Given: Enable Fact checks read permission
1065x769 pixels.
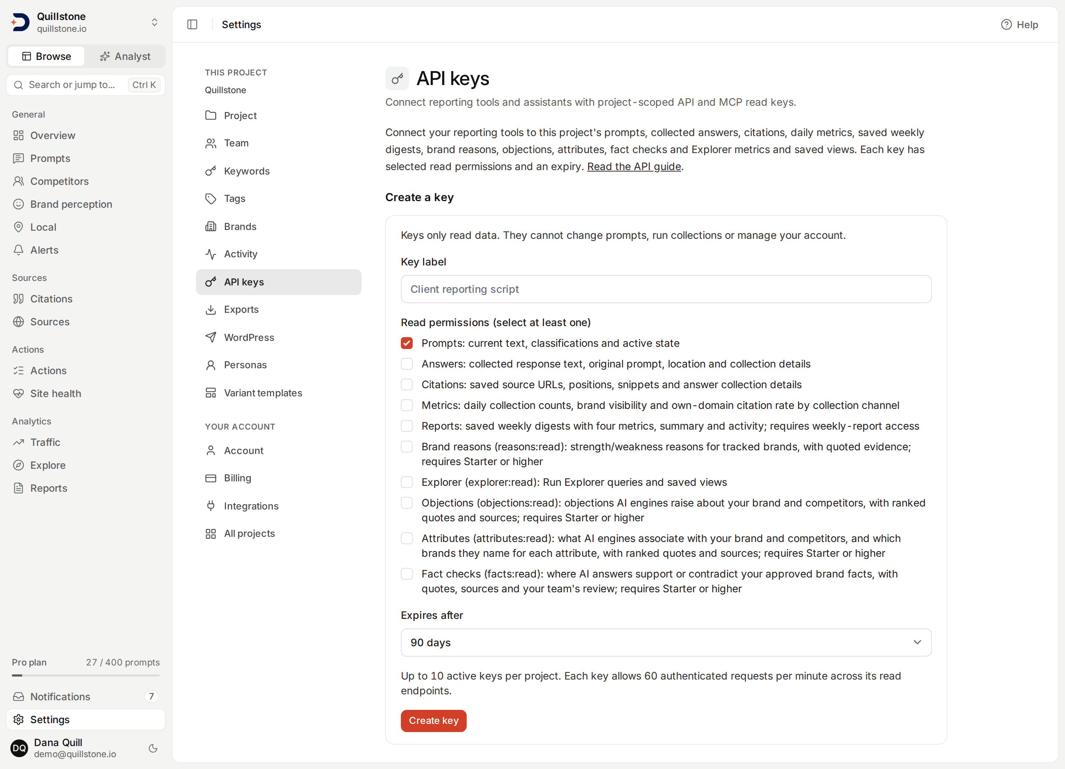Looking at the screenshot, I should click(407, 574).
